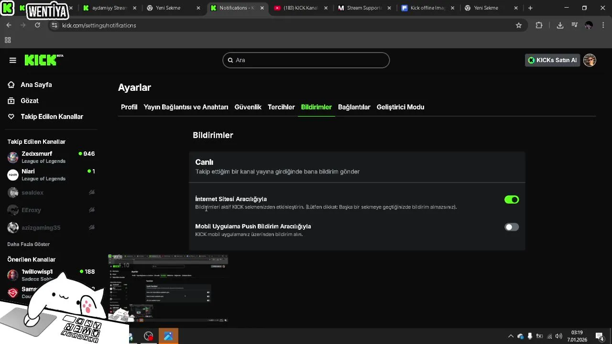Click the address bar URL
The image size is (612, 344).
point(99,25)
